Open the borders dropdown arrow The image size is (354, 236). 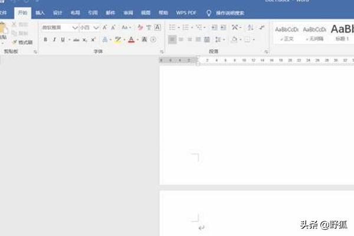[254, 40]
